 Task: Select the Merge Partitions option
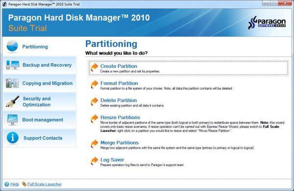pyautogui.click(x=120, y=143)
